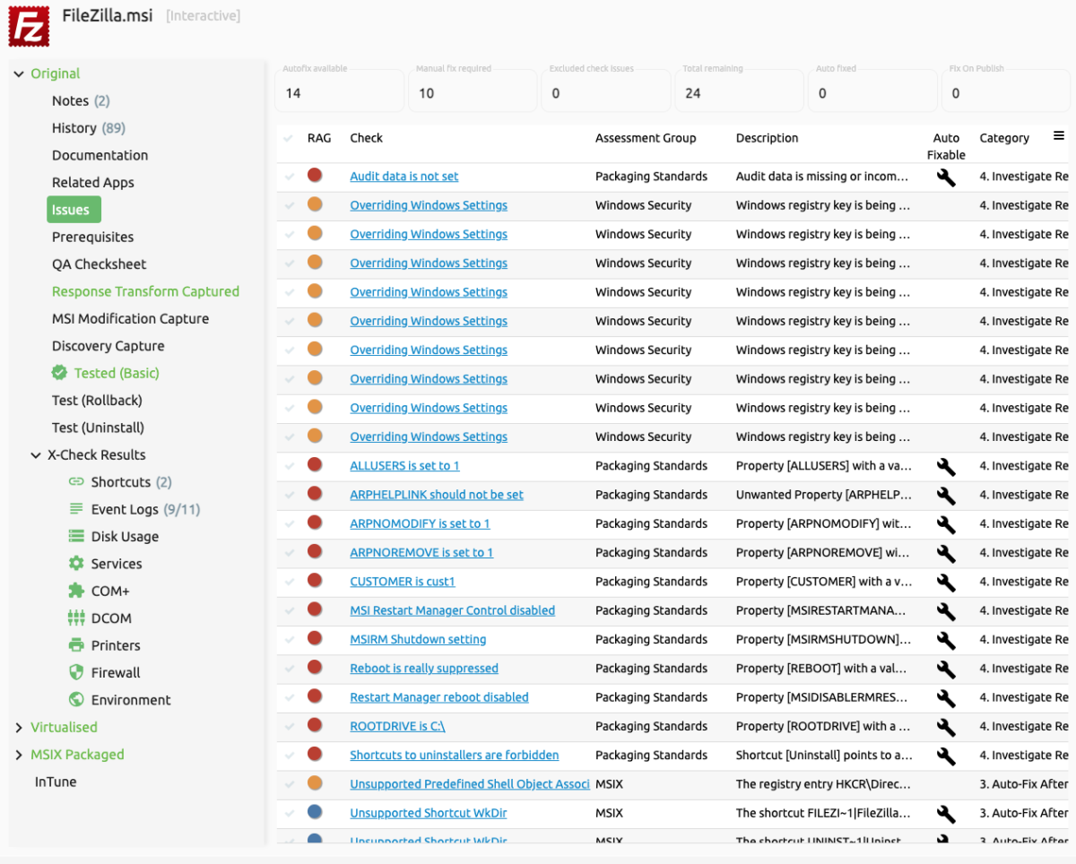This screenshot has height=864, width=1076.
Task: Click the Total remaining 24 counter
Action: [x=740, y=91]
